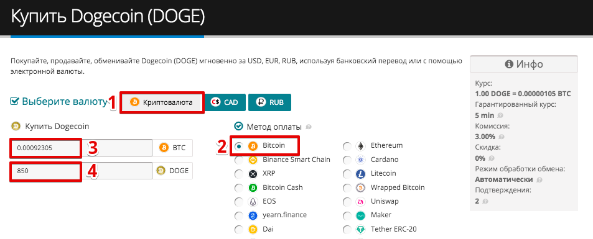Viewport: 593px width, 239px height.
Task: Click Dogecoin icon beside Купить Dogecoin
Action: click(16, 127)
